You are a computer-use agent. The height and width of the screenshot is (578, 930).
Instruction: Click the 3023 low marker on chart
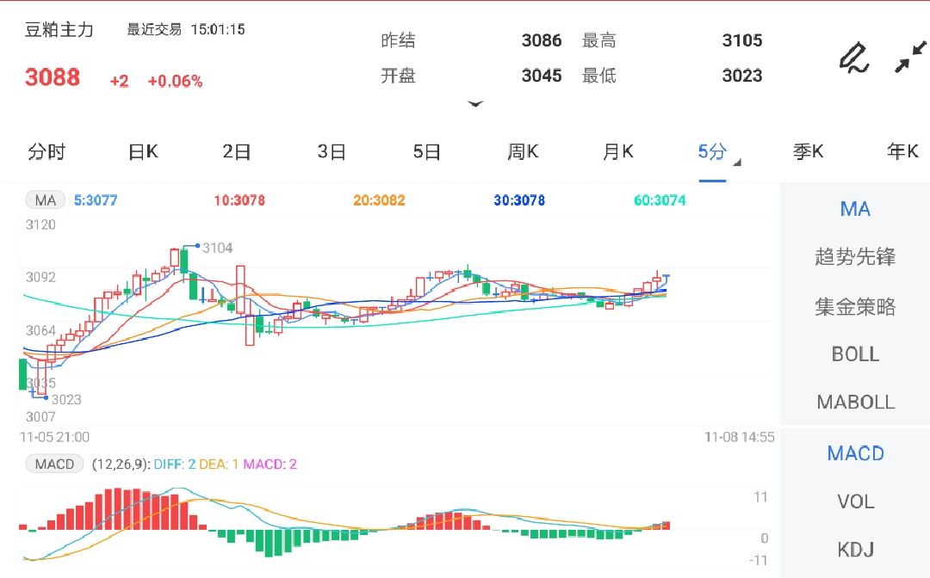[x=66, y=400]
